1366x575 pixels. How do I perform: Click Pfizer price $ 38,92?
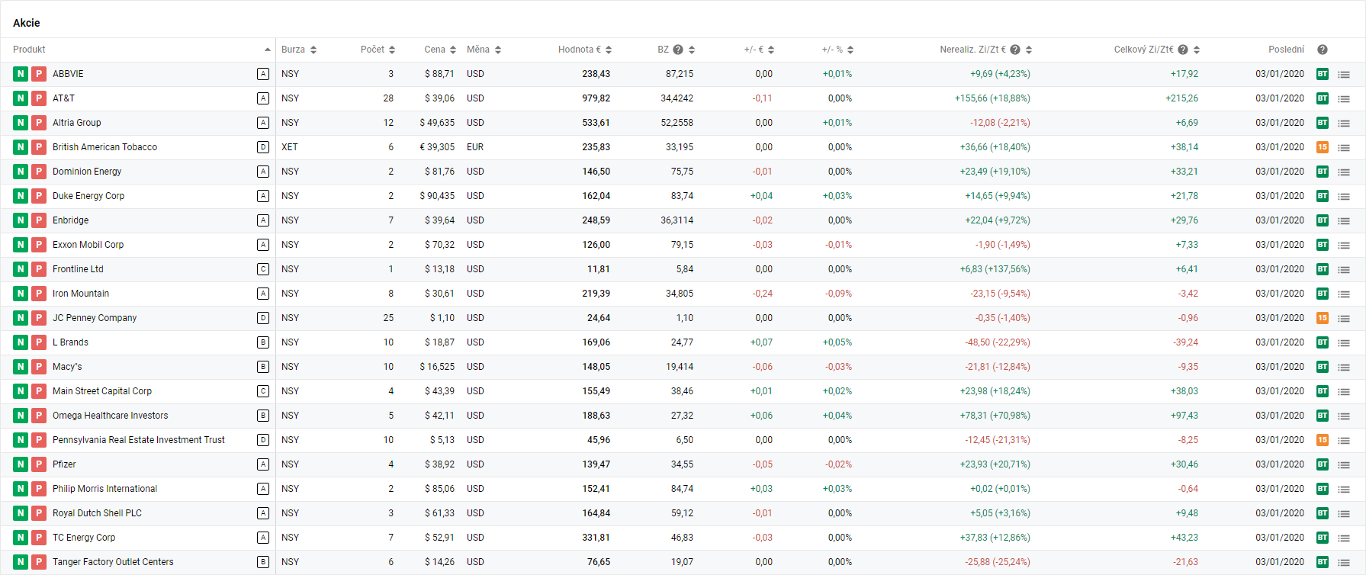point(439,464)
